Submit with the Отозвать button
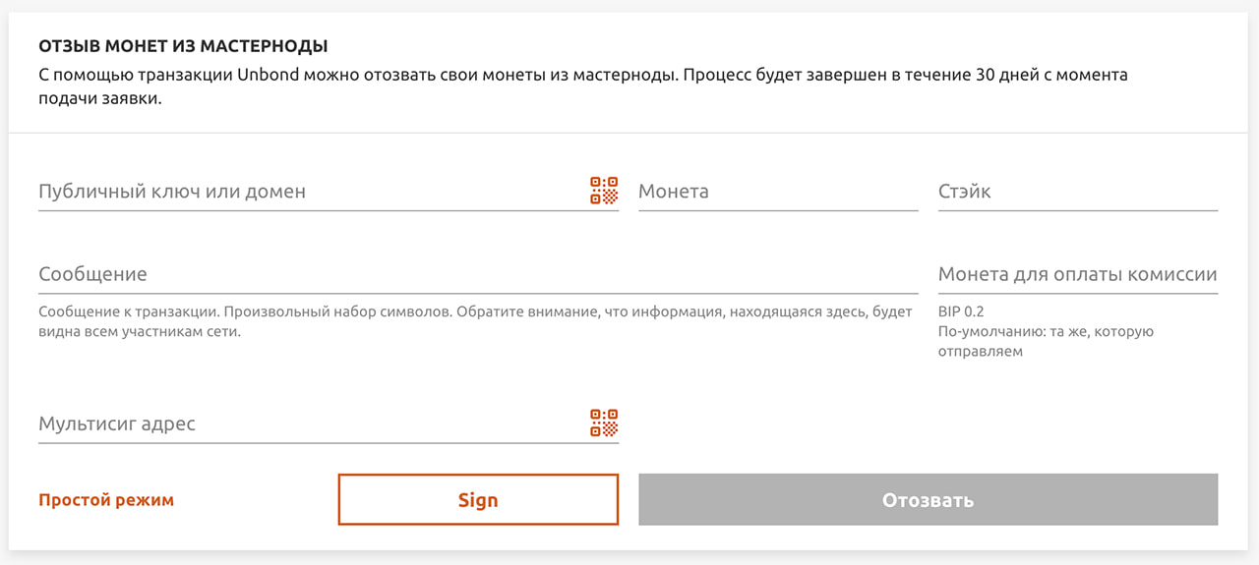1259x565 pixels. tap(929, 499)
